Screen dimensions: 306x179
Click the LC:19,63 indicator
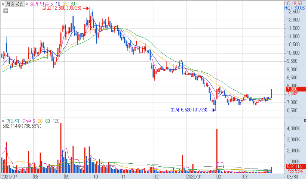coord(293,4)
